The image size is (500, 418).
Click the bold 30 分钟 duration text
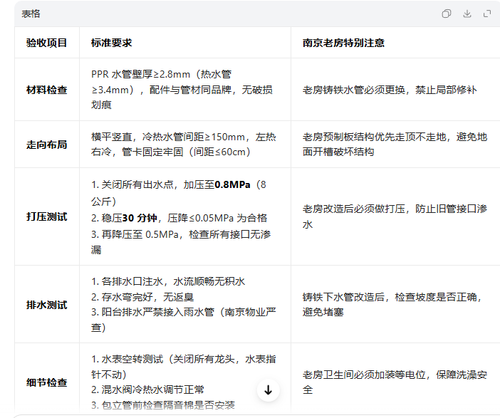[140, 218]
